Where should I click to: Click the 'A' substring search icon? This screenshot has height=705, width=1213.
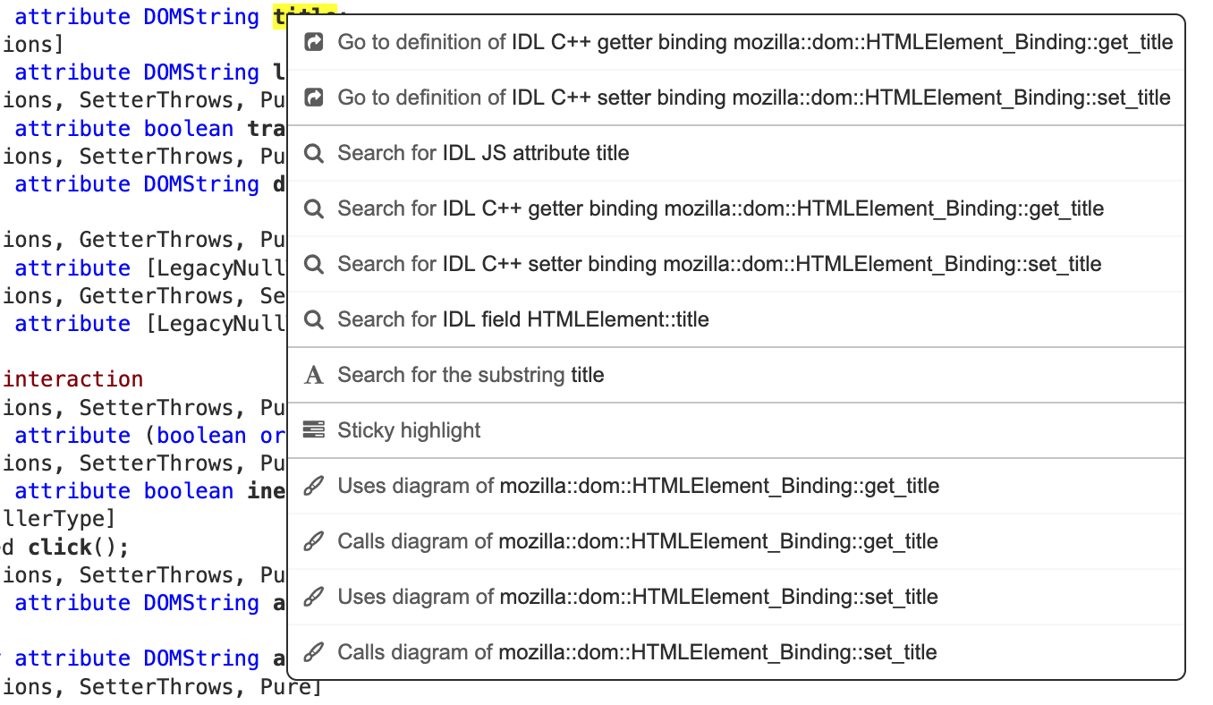coord(314,375)
